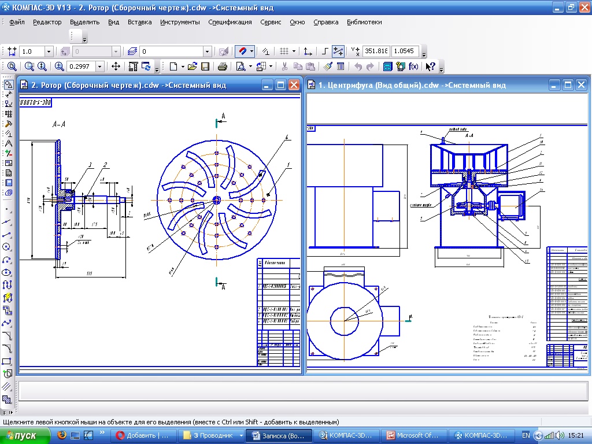592x444 pixels.
Task: Select the Circle tool
Action: (x=7, y=247)
